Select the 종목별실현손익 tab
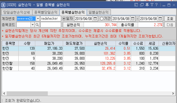 [73, 12]
